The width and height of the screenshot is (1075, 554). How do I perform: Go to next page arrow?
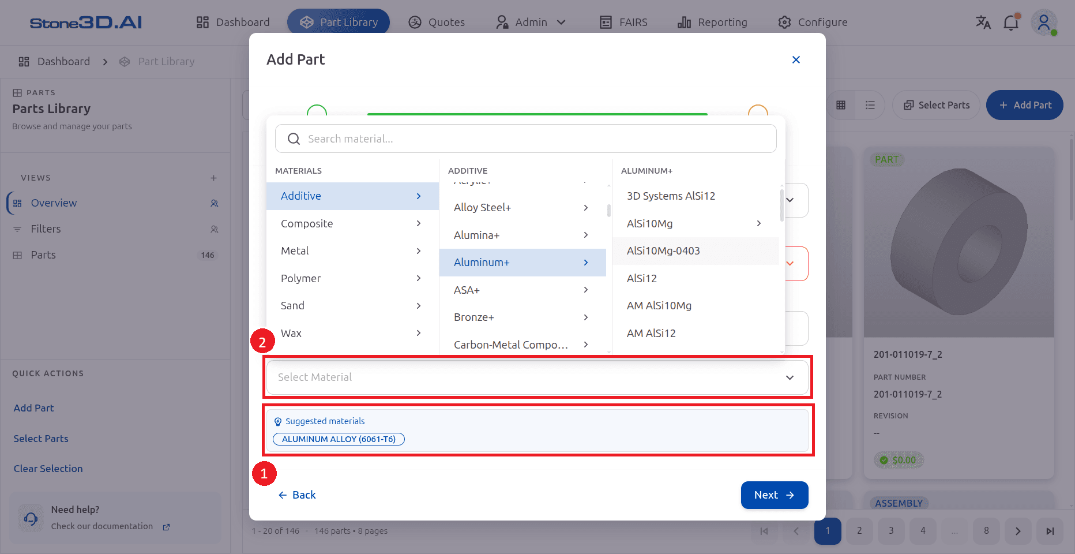[1018, 531]
